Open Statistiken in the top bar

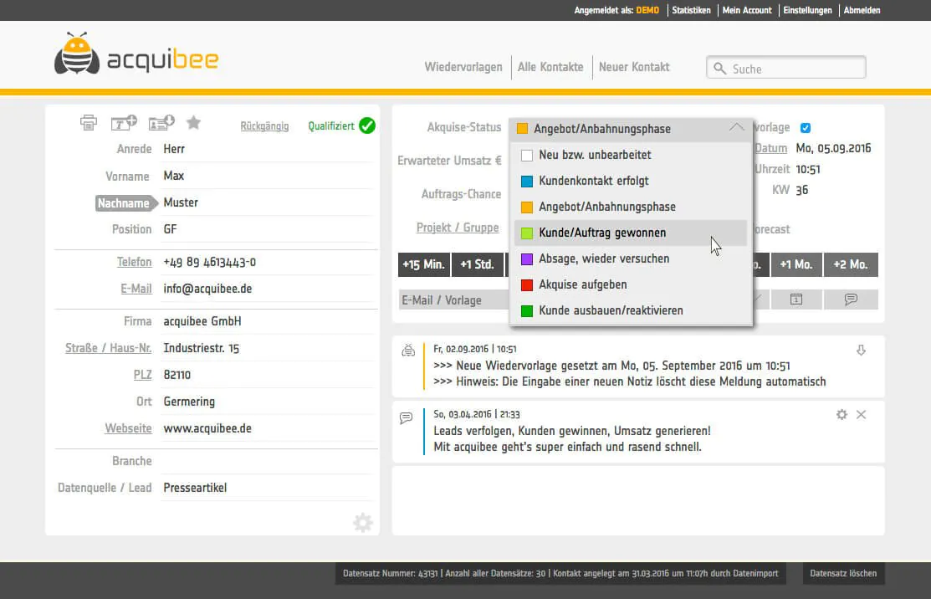click(691, 10)
